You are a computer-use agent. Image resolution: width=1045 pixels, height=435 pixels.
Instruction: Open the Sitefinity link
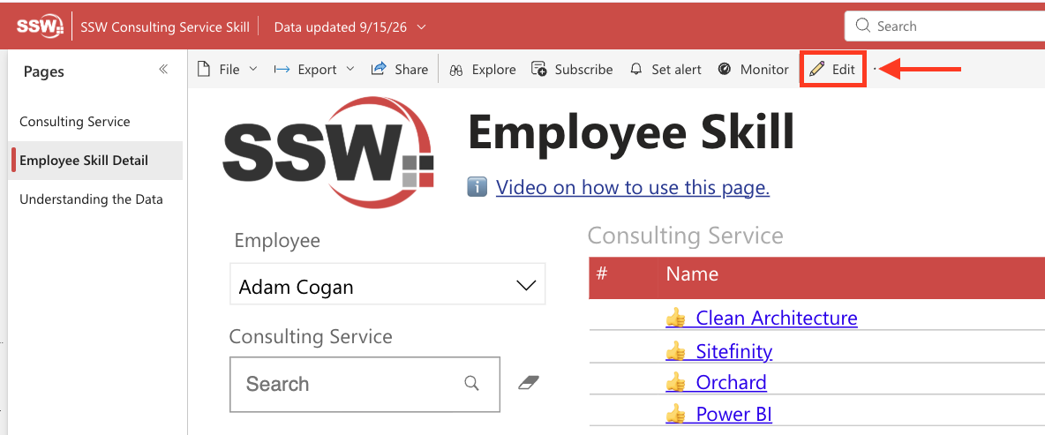coord(733,351)
